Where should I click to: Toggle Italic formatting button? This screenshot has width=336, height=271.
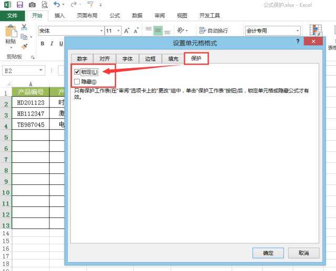51,44
